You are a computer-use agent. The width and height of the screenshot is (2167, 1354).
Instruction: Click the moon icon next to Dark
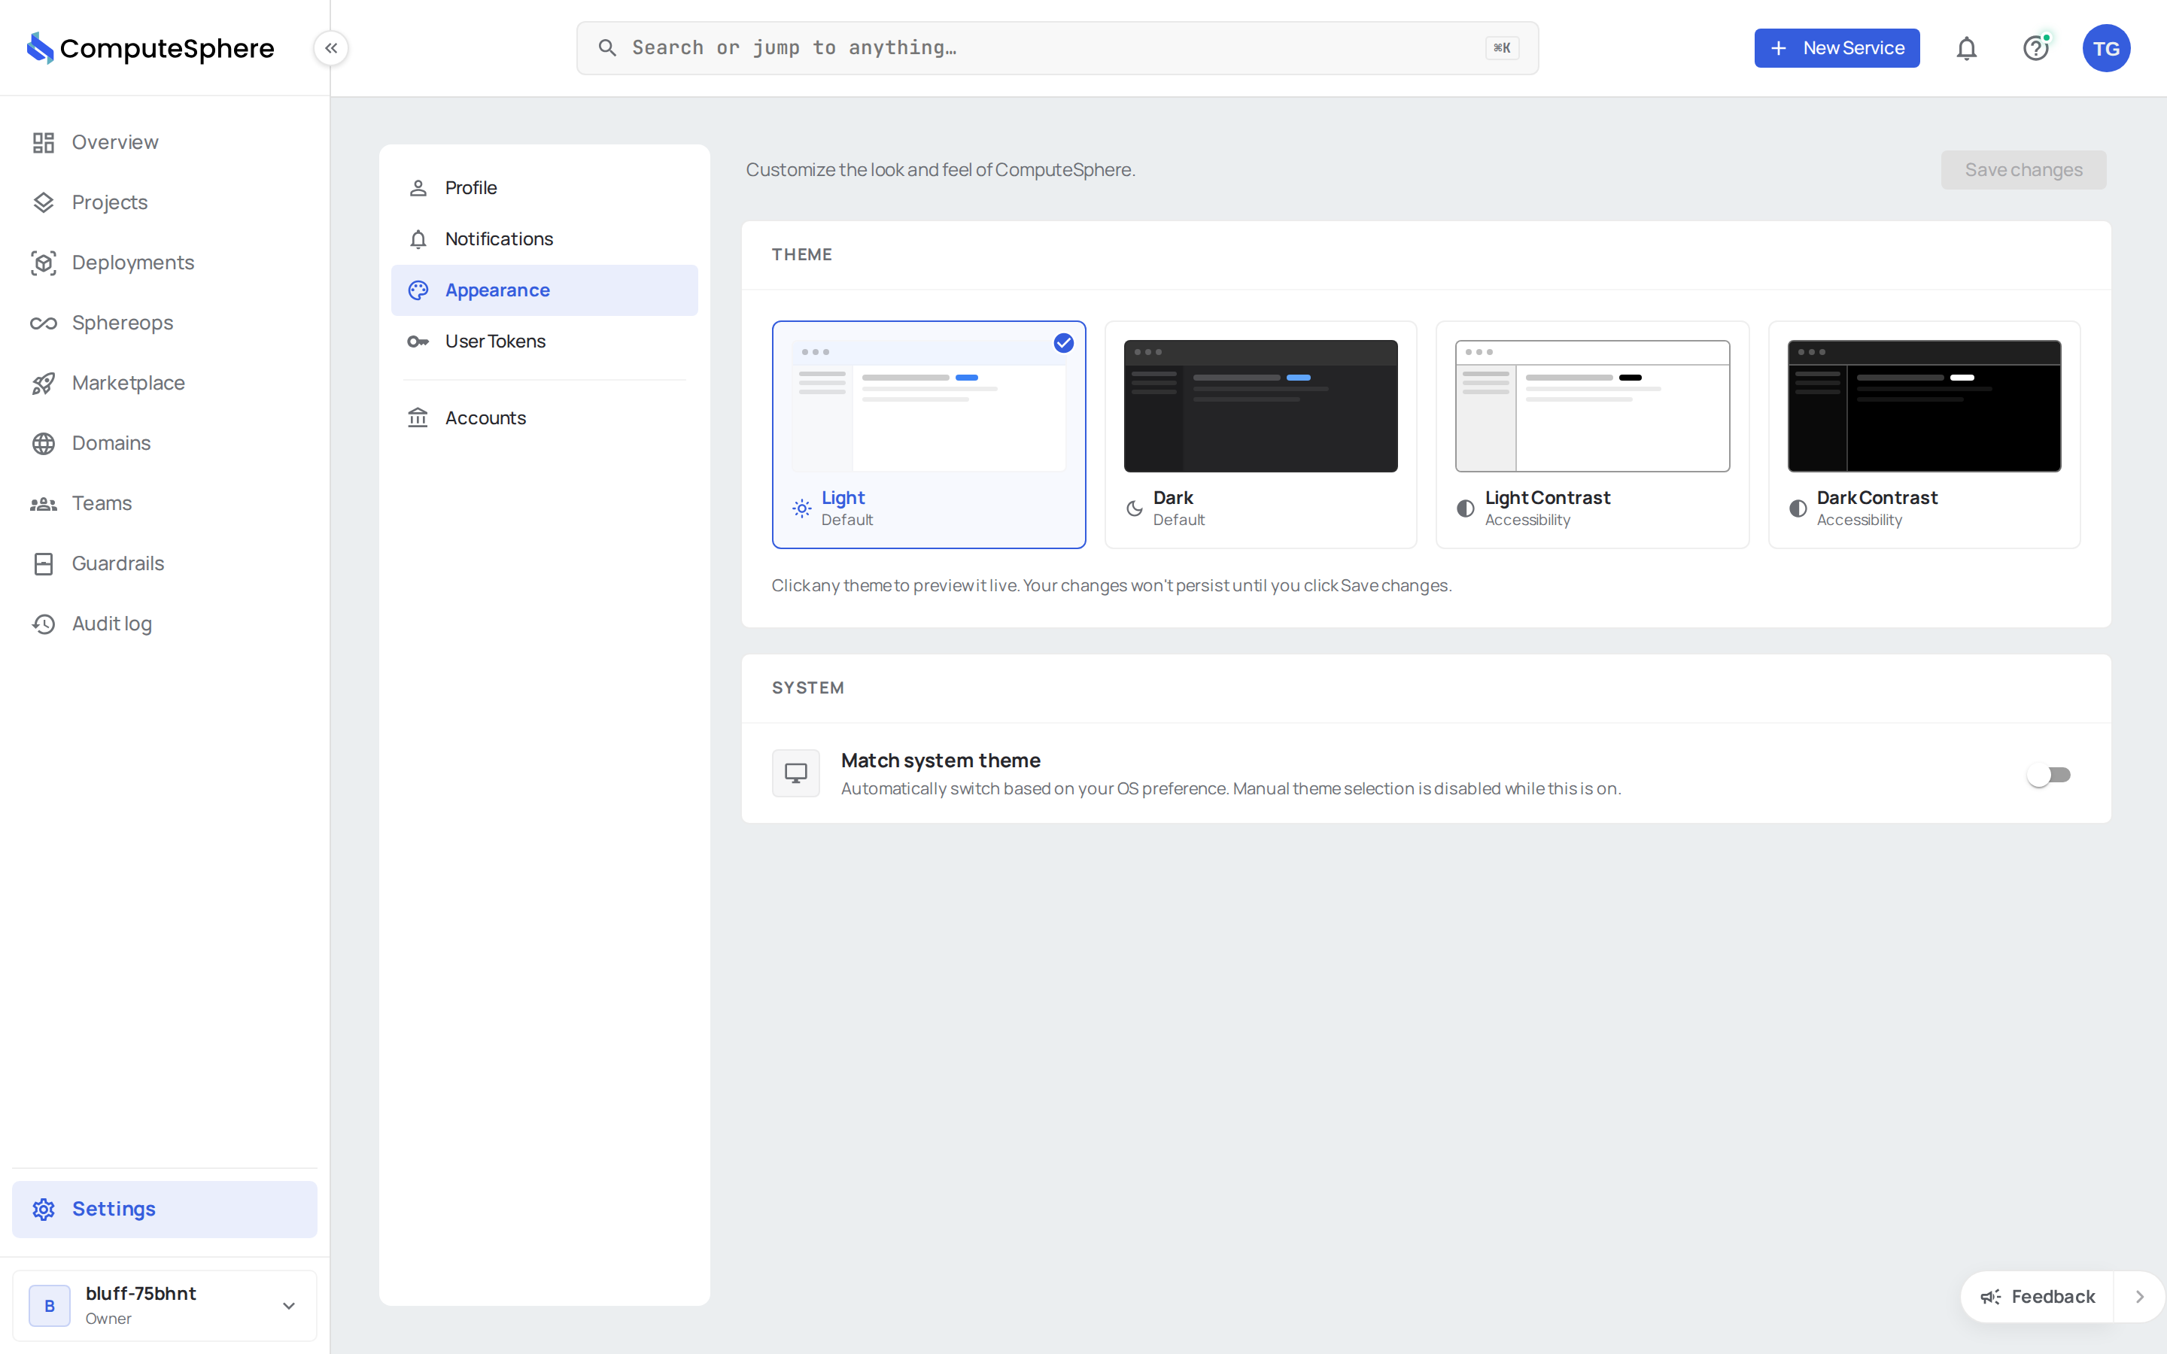click(1135, 509)
